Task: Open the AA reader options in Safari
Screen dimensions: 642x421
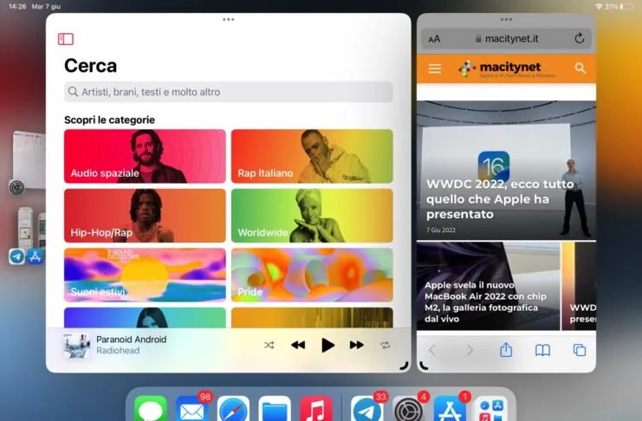Action: 434,39
